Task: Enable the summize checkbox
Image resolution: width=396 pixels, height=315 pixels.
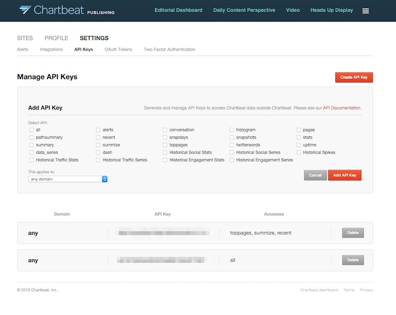Action: click(x=98, y=145)
